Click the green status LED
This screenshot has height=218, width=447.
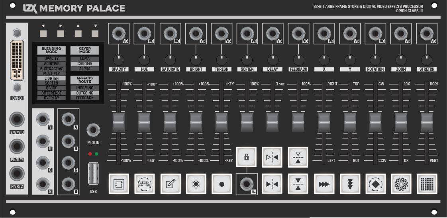(x=97, y=154)
